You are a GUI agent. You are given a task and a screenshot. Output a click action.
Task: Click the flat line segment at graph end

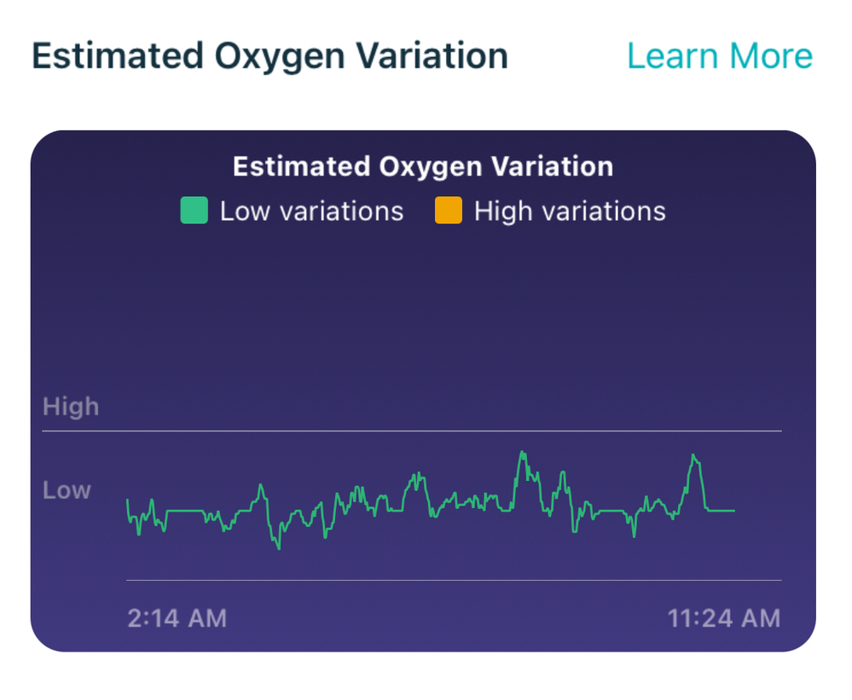(x=721, y=511)
